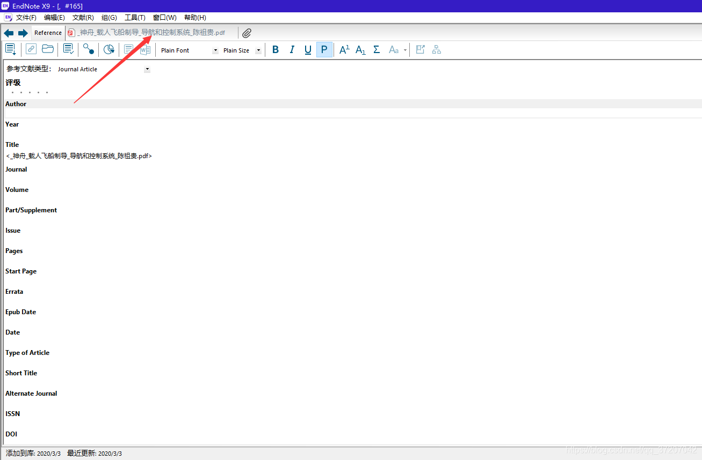This screenshot has width=702, height=460.
Task: Click the Journal field label
Action: click(16, 169)
